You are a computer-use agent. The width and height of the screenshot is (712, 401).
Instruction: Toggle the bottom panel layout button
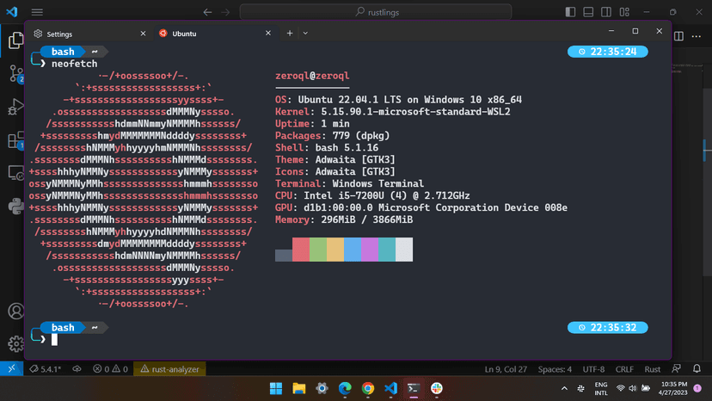(589, 12)
